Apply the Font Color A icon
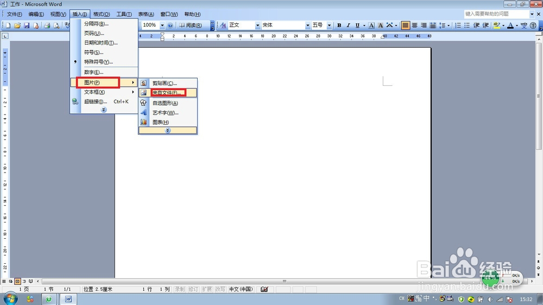 tap(510, 26)
